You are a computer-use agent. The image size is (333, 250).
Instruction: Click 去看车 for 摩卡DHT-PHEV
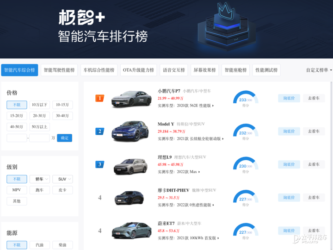point(314,198)
